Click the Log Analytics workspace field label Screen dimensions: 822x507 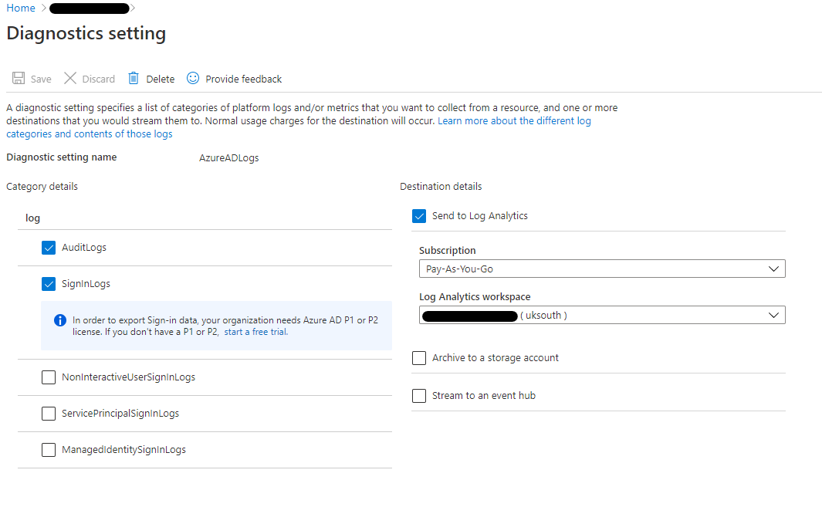[475, 297]
